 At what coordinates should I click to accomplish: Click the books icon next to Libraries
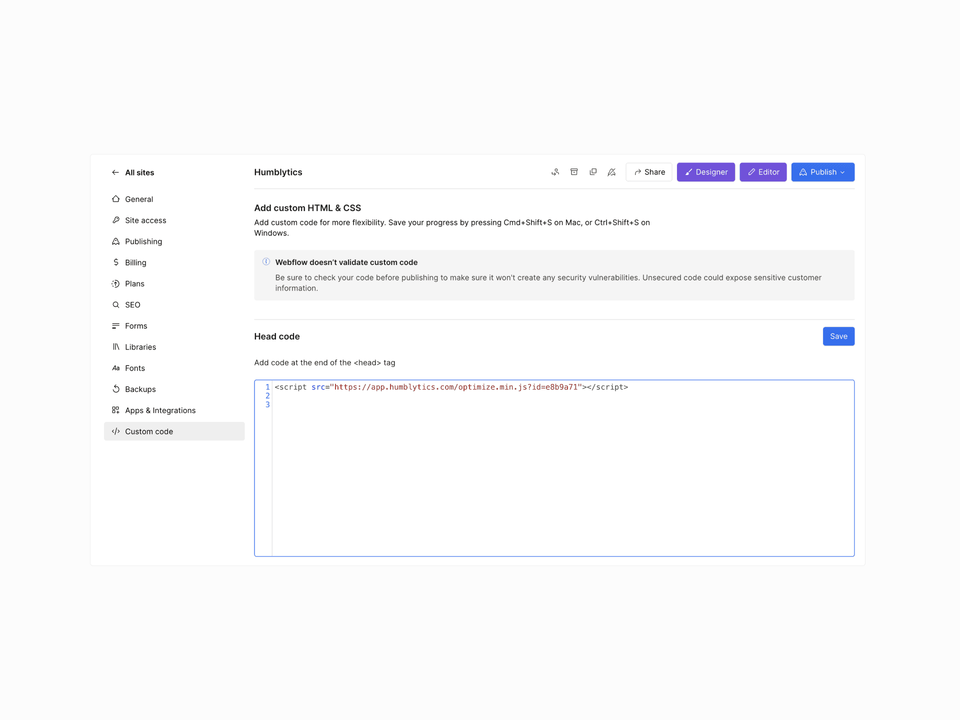[x=116, y=347]
